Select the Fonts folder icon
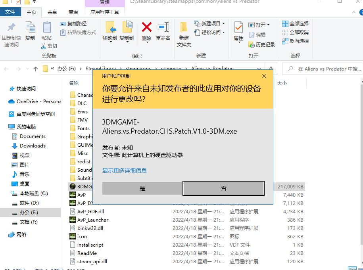 [73, 128]
